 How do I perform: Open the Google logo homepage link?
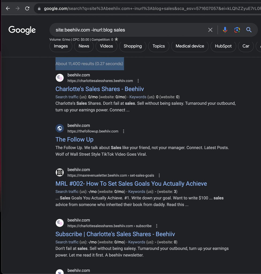pos(22,30)
